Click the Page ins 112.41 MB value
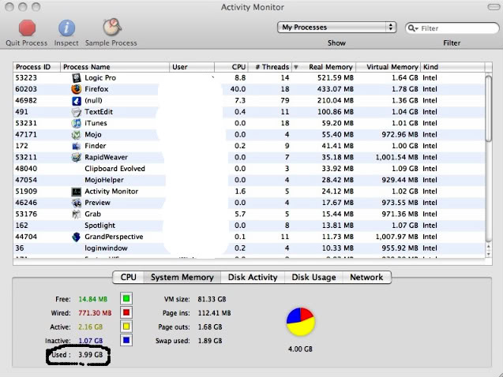 [x=214, y=313]
